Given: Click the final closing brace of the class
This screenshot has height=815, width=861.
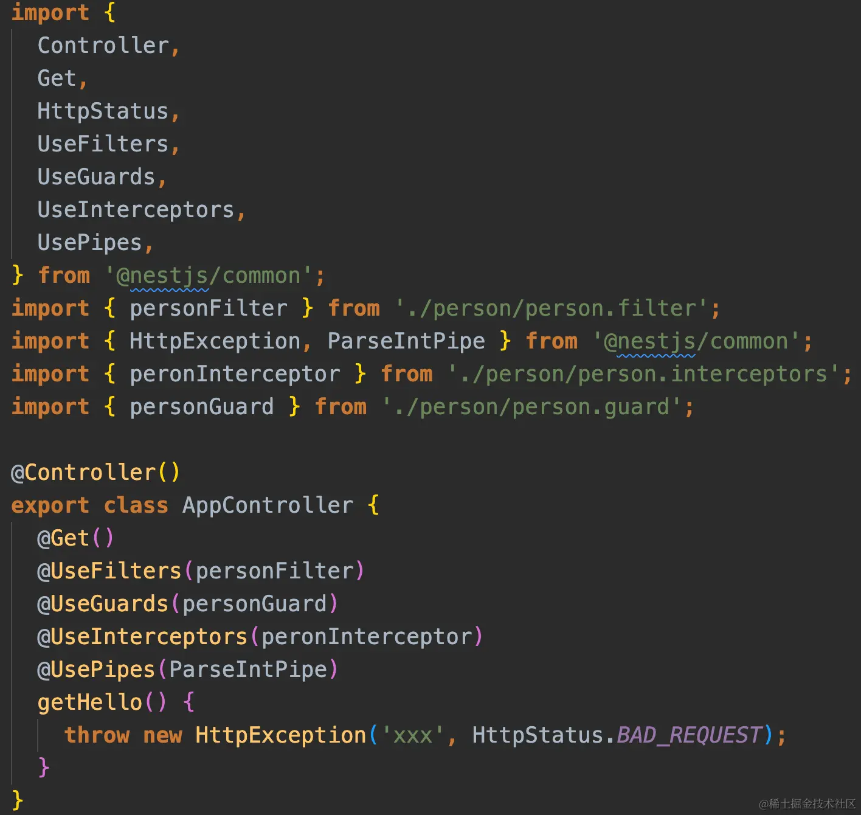Looking at the screenshot, I should click(18, 800).
